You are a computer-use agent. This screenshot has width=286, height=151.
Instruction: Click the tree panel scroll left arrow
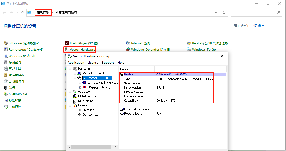click(x=69, y=147)
